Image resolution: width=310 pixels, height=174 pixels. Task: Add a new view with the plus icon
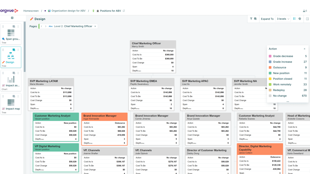pyautogui.click(x=12, y=18)
